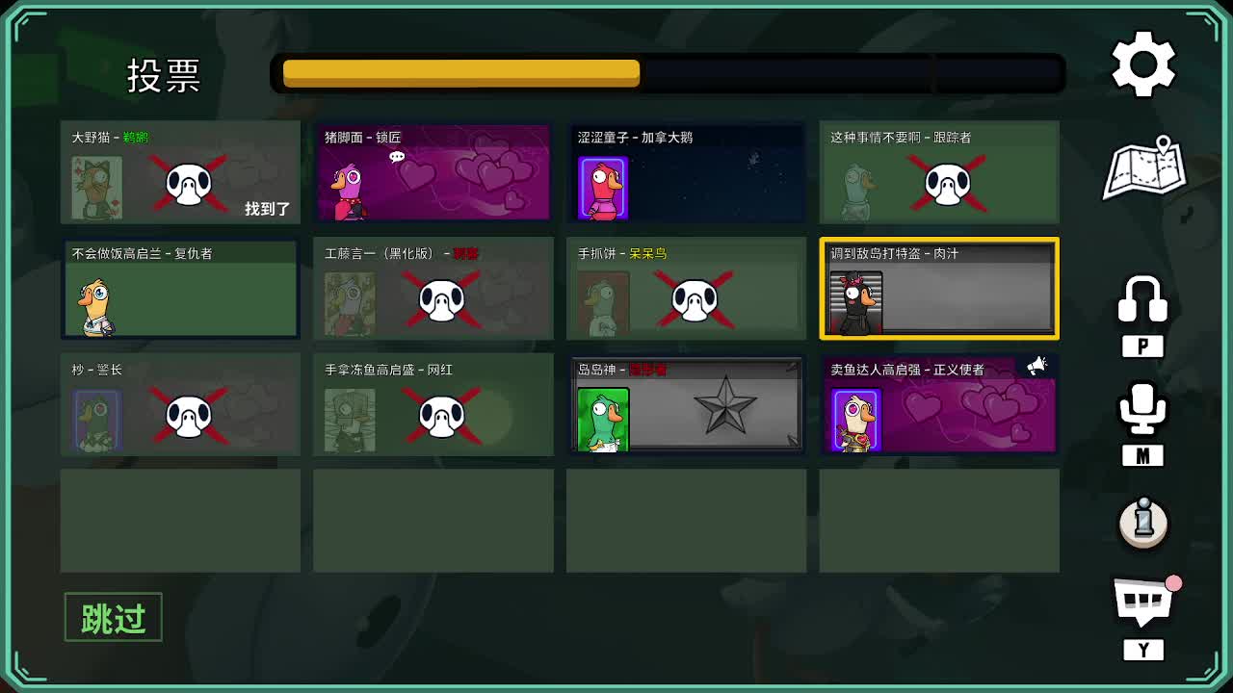Select highlighted 调到敌岛打特盗 - 肉汁 card
1233x693 pixels.
tap(939, 289)
